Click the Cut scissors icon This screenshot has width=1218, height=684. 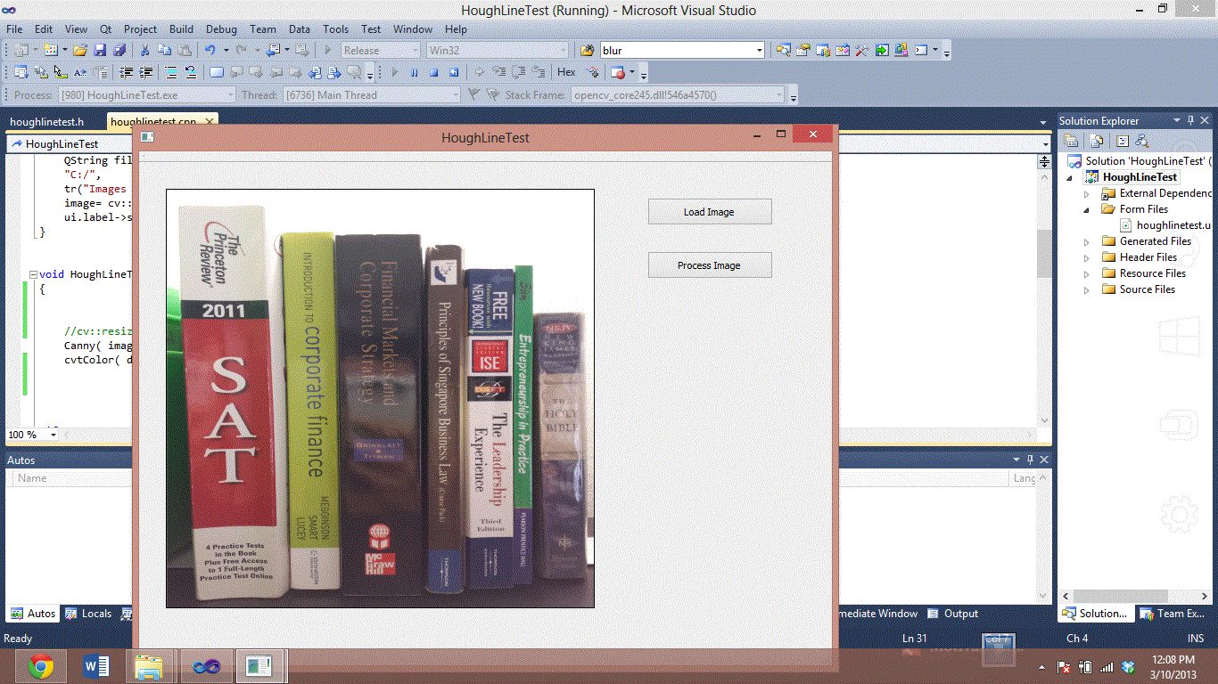click(x=144, y=51)
